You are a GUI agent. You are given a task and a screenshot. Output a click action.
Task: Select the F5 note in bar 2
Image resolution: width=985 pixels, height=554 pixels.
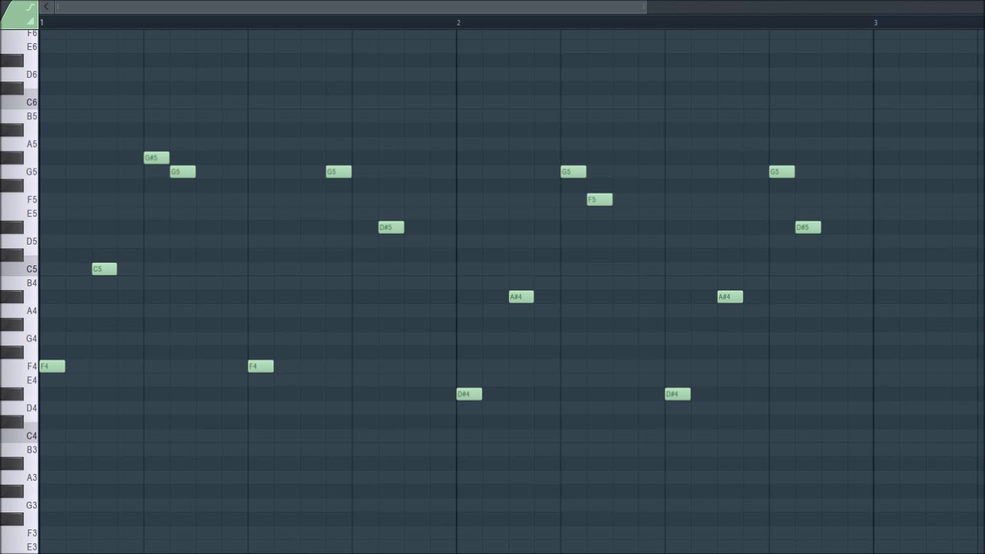coord(599,199)
